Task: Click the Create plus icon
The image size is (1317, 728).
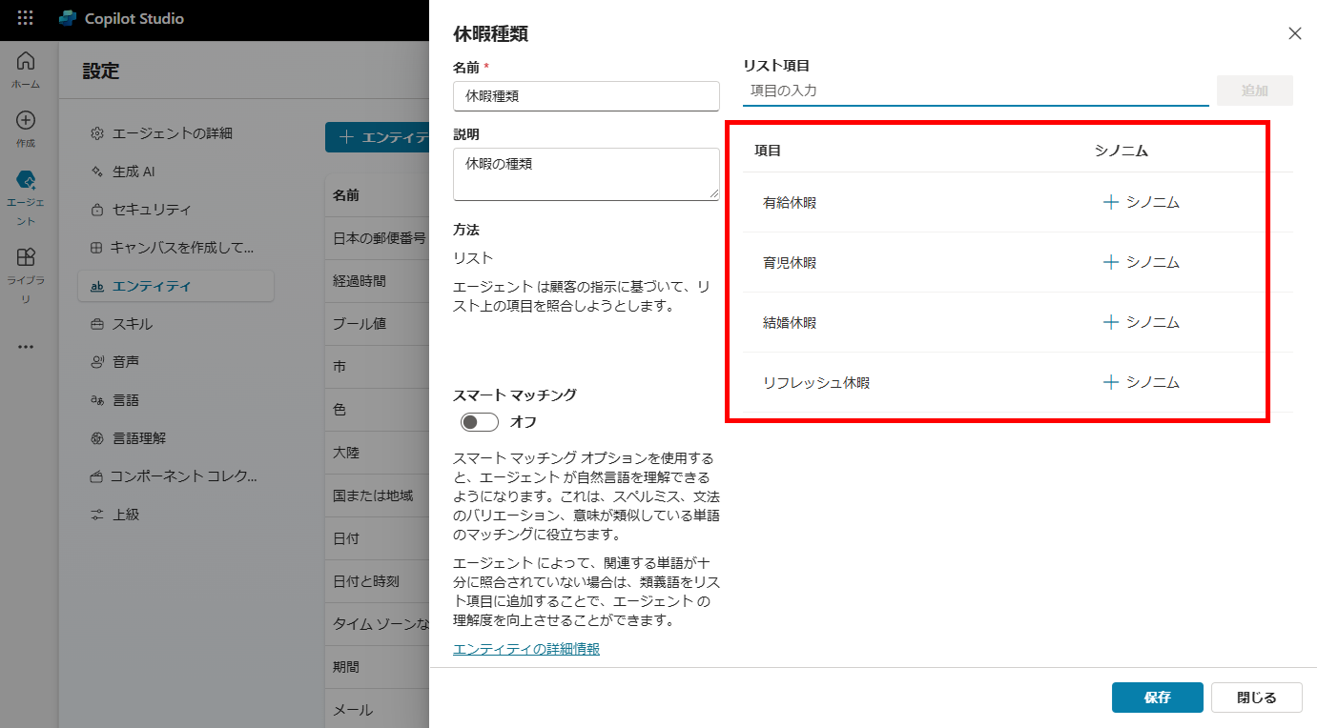Action: point(26,120)
